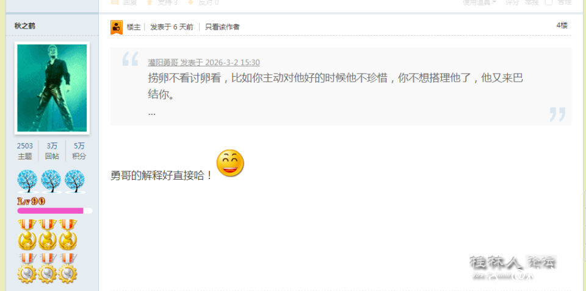Click the second gold medal icon
Image resolution: width=586 pixels, height=291 pixels.
coord(48,234)
